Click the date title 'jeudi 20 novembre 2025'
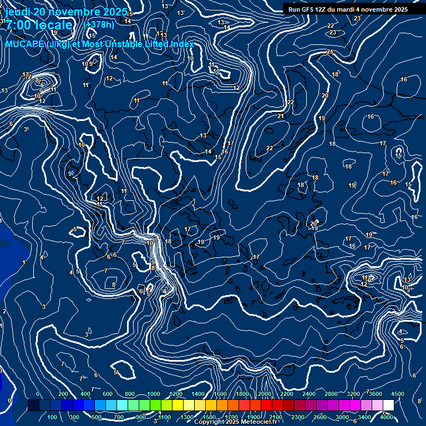The image size is (426, 426). pos(66,12)
